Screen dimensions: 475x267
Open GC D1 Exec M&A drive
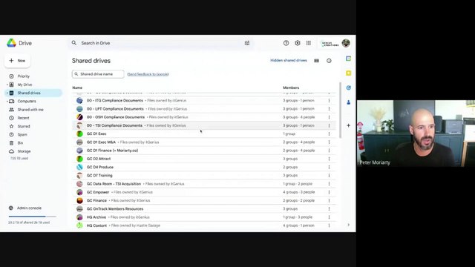pyautogui.click(x=101, y=142)
